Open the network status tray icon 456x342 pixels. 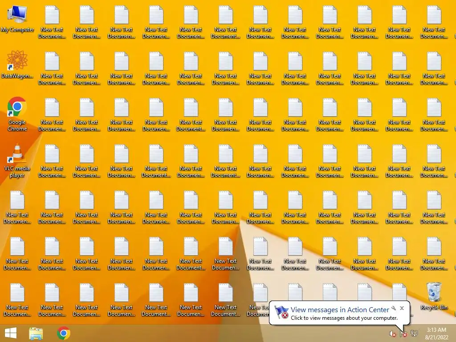pyautogui.click(x=414, y=334)
